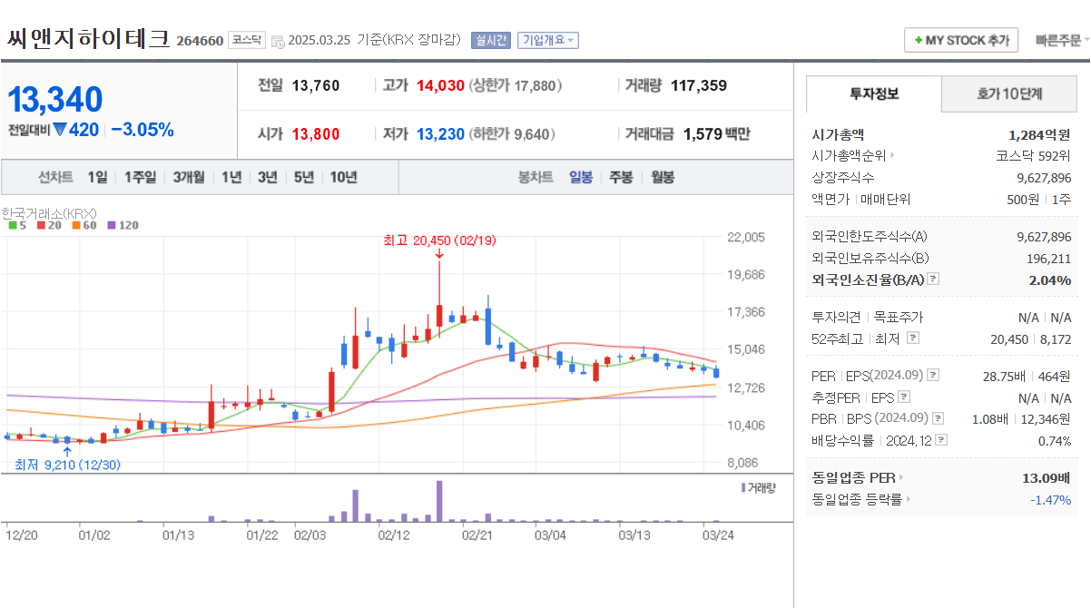
Task: Click the stock code 264660
Action: (200, 41)
